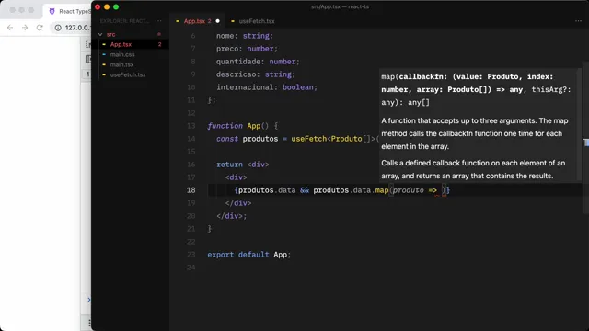Image resolution: width=589 pixels, height=331 pixels.
Task: Place cursor on 'nome: string;' line
Action: [x=245, y=36]
